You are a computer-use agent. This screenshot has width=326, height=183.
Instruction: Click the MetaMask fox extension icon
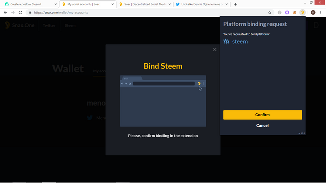point(294,12)
